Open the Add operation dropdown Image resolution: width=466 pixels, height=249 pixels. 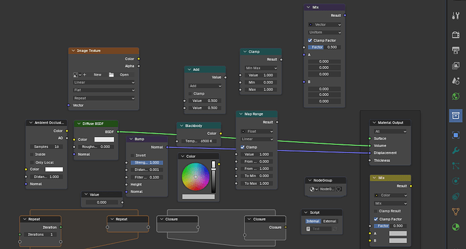point(205,86)
